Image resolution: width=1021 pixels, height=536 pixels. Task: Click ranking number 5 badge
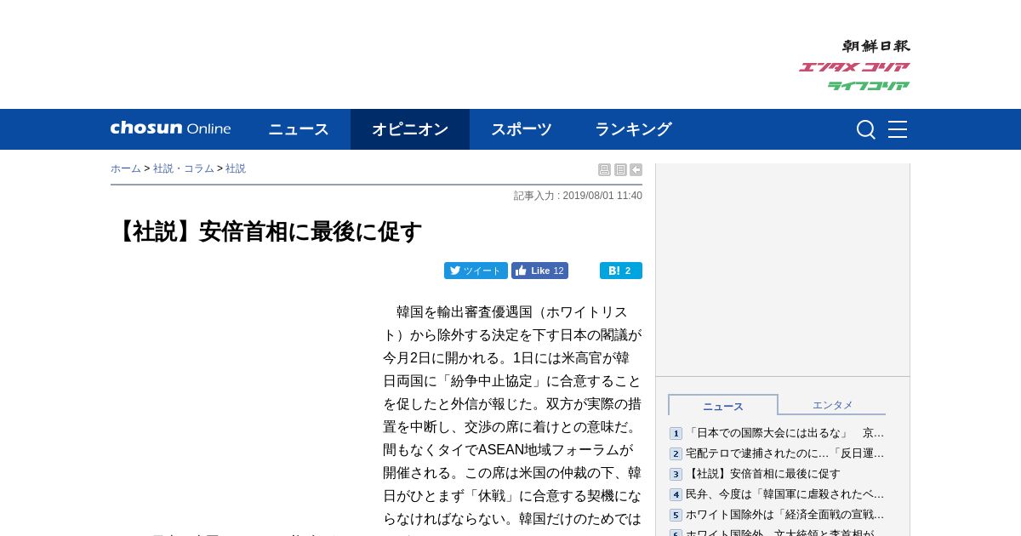[676, 516]
